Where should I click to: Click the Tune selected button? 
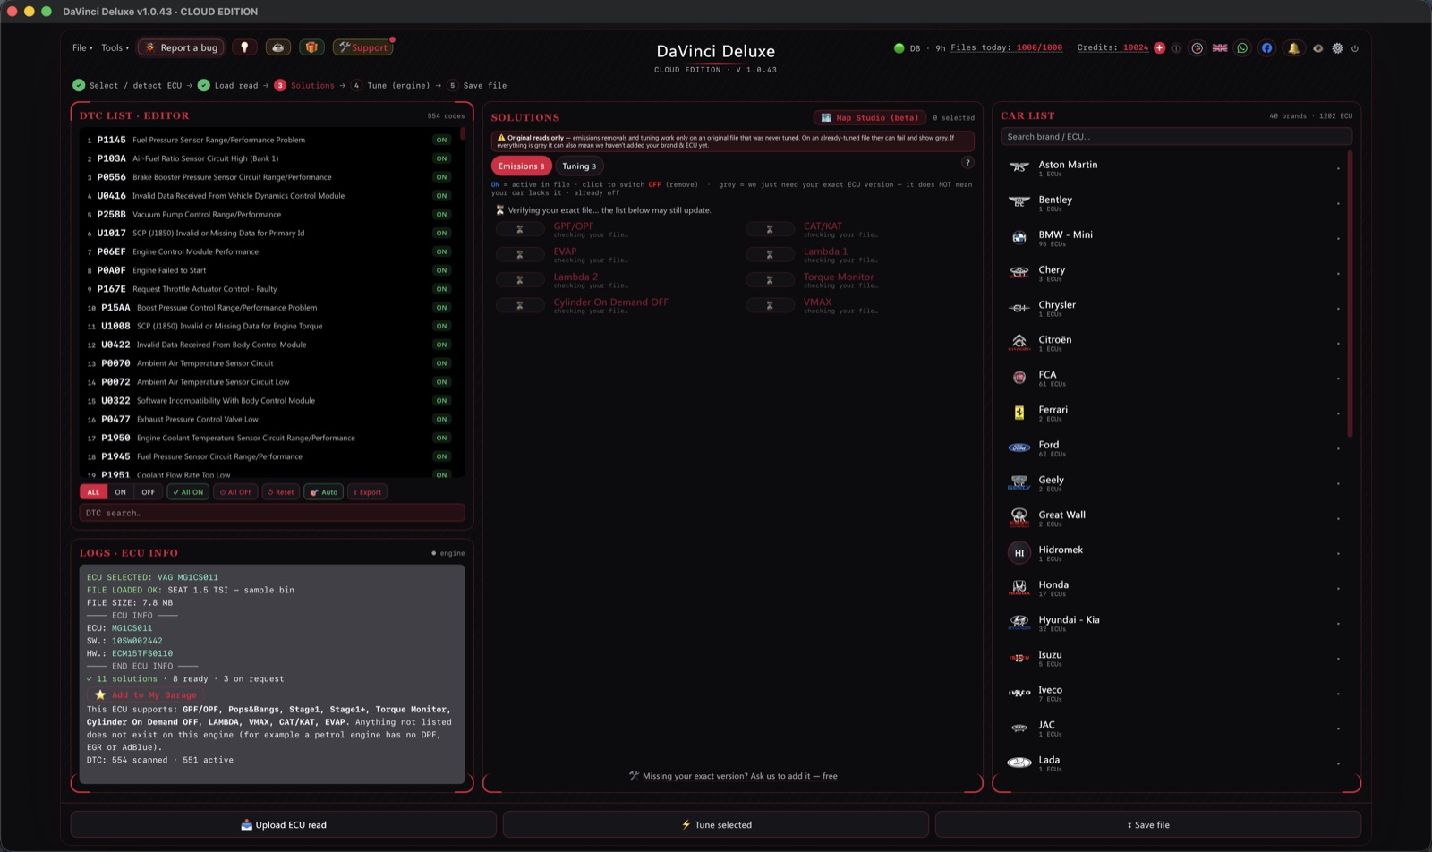[x=716, y=824]
